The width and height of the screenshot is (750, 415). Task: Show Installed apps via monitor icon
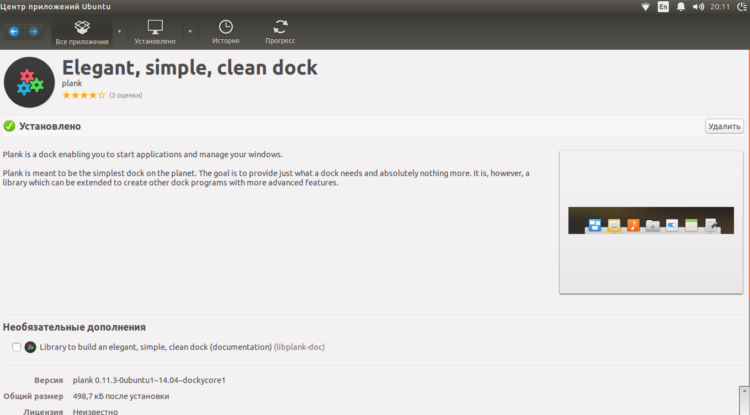(155, 26)
